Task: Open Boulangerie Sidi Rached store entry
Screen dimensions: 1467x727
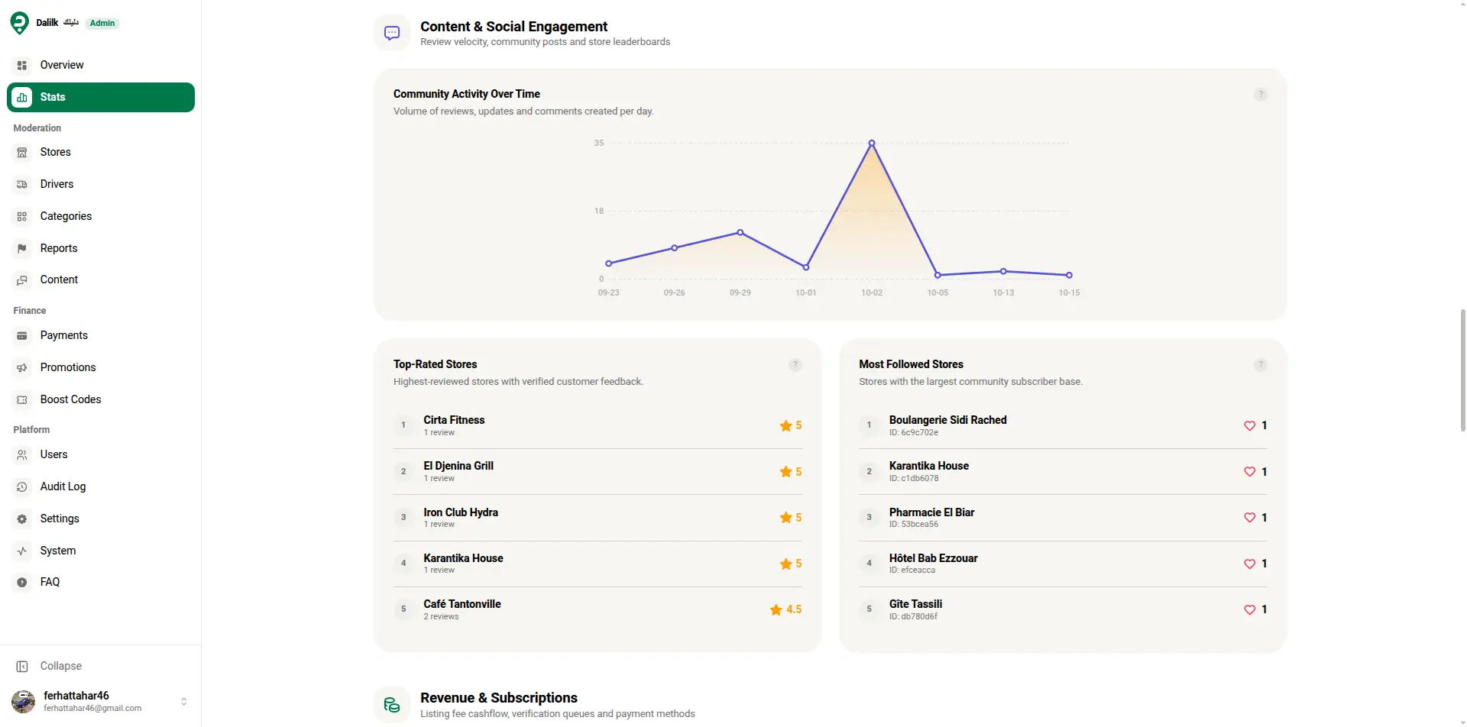Action: (1063, 425)
